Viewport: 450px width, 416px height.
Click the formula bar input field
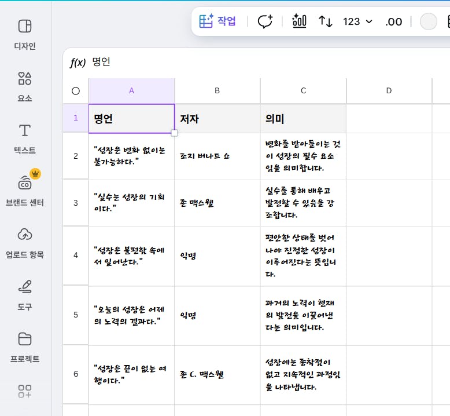pyautogui.click(x=260, y=62)
